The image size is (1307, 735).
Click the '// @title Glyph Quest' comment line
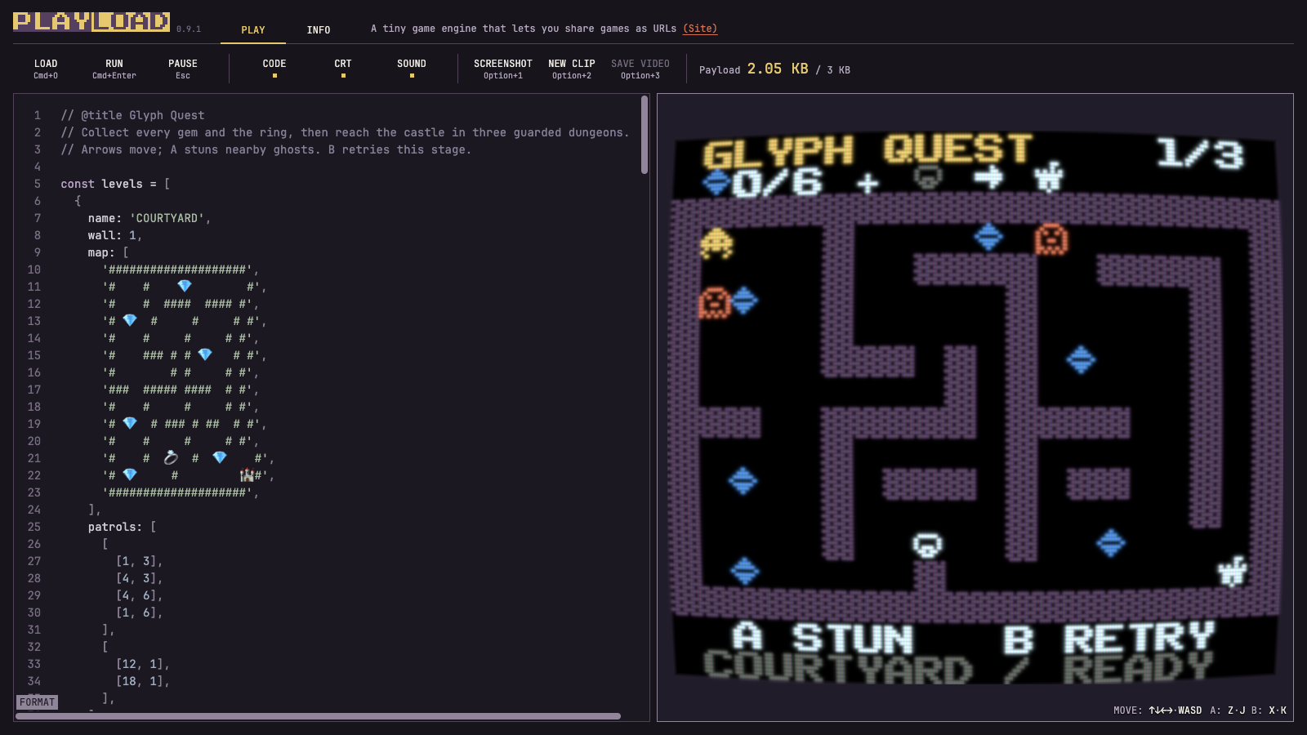(x=132, y=115)
